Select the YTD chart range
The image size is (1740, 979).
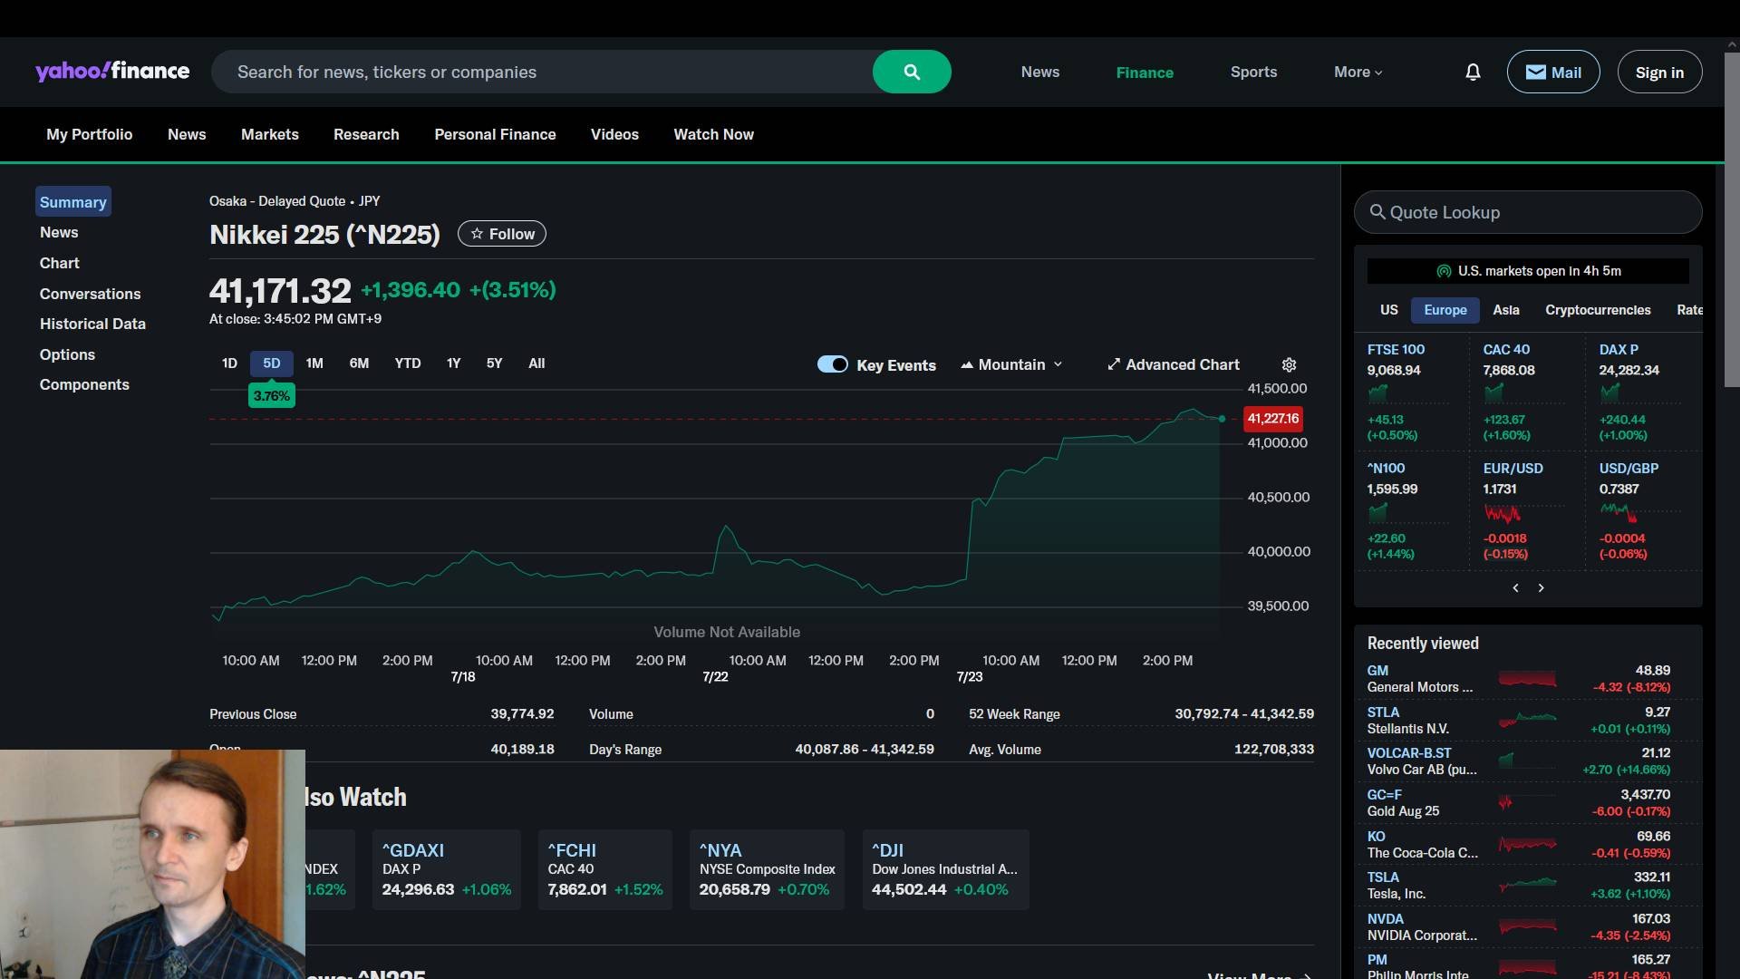[x=408, y=363]
